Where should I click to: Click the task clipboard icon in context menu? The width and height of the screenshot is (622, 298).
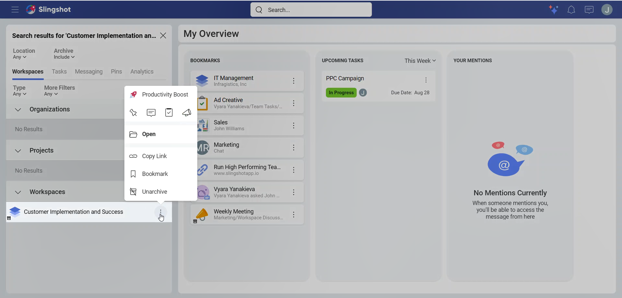[169, 112]
